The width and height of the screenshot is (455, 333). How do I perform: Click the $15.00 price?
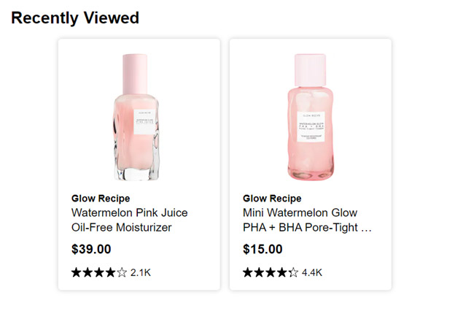(262, 249)
